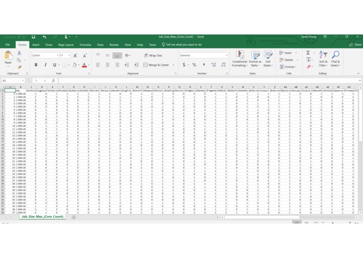Viewport: 363px width, 258px height.
Task: Apply top vertical alignment
Action: click(x=98, y=55)
